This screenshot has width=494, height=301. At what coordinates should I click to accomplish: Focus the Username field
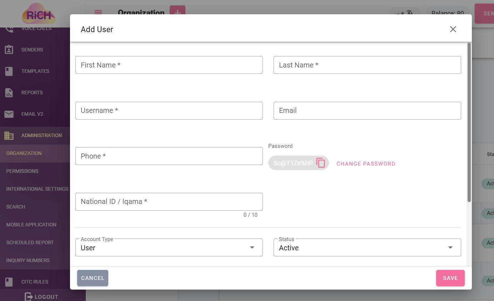click(169, 110)
